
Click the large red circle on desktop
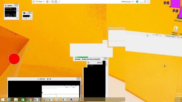point(14,59)
